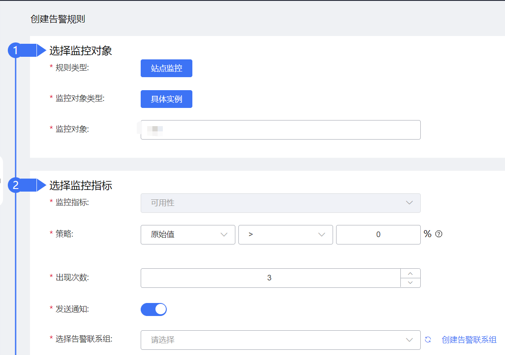505x355 pixels.
Task: Click the step 1 circle marker
Action: coord(16,51)
